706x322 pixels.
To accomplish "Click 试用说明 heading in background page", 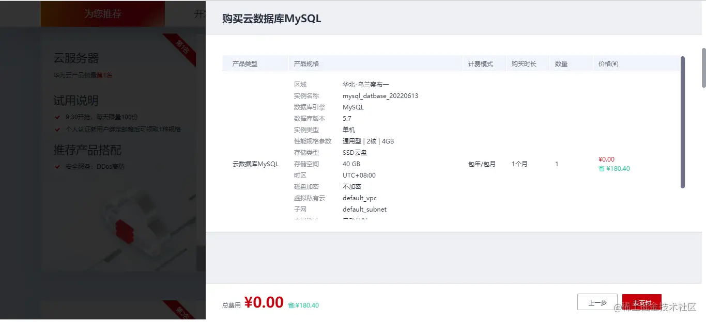I will [76, 101].
